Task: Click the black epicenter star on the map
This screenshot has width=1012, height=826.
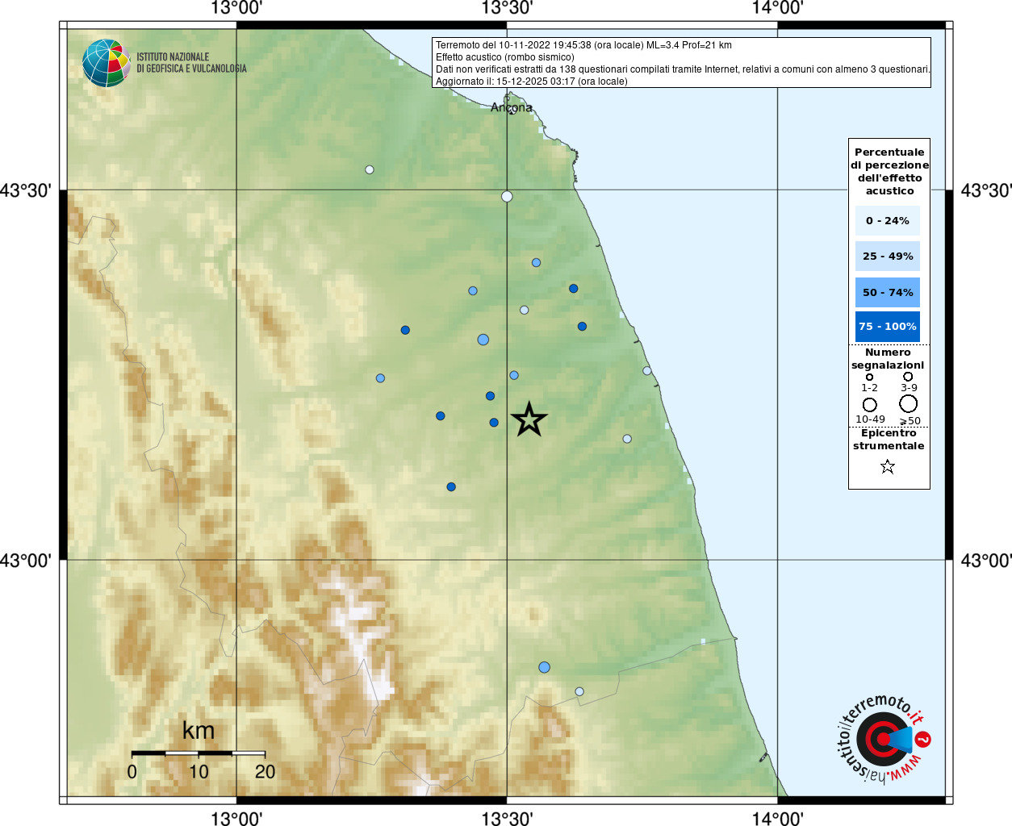Action: 529,419
